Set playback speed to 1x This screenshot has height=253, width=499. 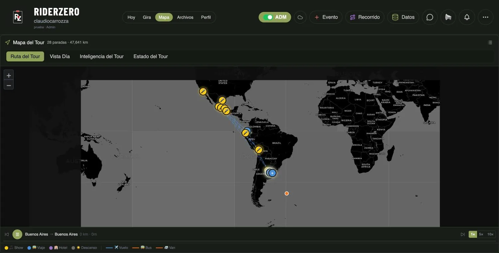tap(473, 234)
